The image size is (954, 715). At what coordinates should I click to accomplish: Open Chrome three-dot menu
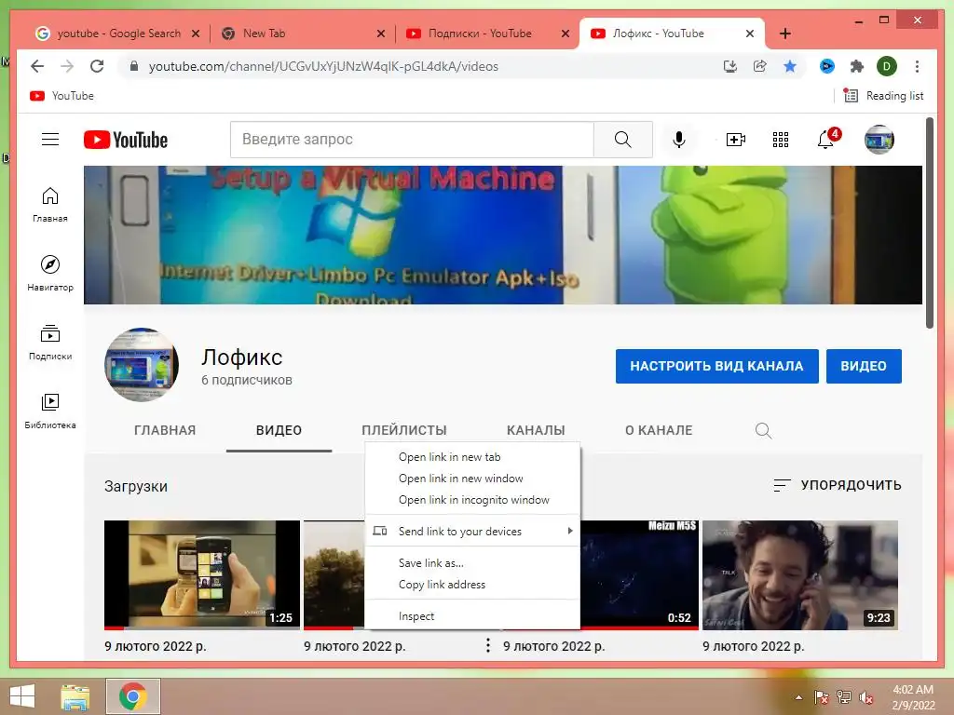pos(917,66)
